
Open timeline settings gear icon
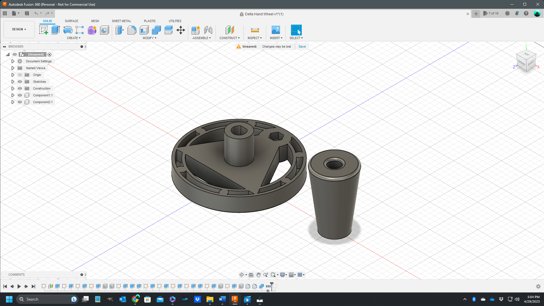(x=538, y=286)
